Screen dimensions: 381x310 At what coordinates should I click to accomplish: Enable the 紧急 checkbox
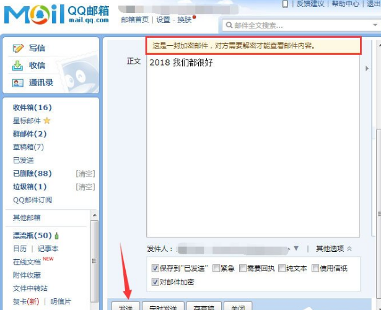[216, 269]
